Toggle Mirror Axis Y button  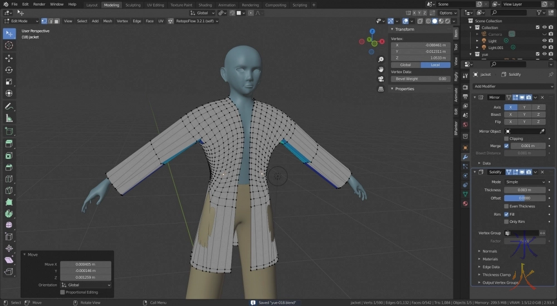524,107
